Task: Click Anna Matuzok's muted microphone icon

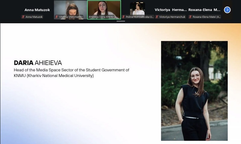Action: (x=23, y=17)
